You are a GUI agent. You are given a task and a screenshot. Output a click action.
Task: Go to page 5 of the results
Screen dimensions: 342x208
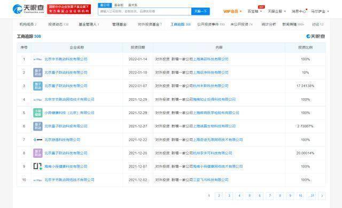(x=250, y=196)
